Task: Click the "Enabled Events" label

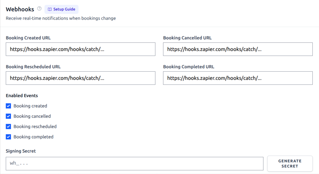Action: point(22,96)
